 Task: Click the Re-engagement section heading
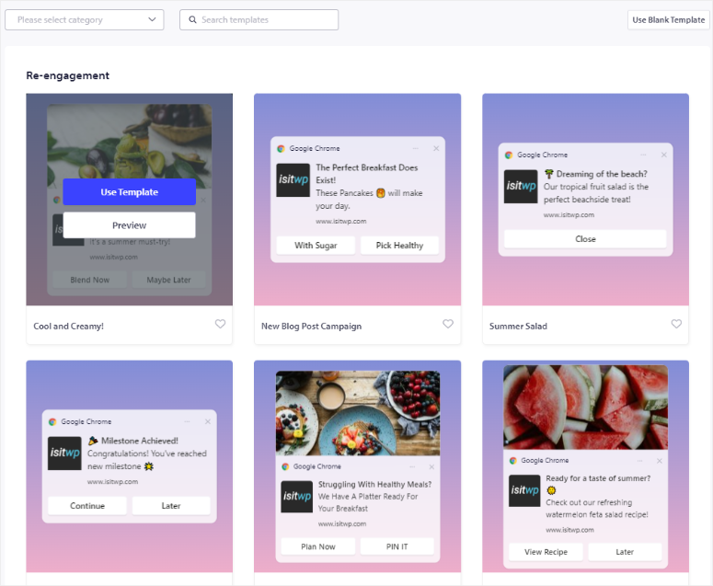68,75
